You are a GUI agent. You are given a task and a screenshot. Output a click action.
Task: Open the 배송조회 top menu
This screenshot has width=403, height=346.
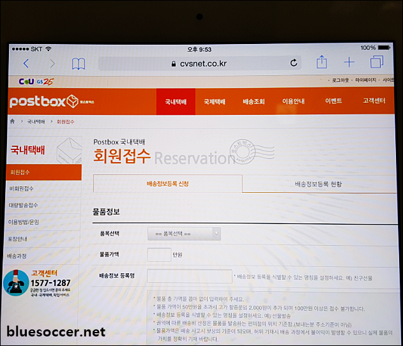(x=254, y=102)
